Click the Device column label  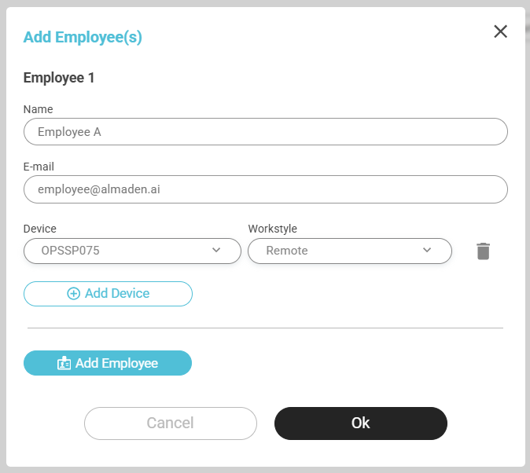40,229
